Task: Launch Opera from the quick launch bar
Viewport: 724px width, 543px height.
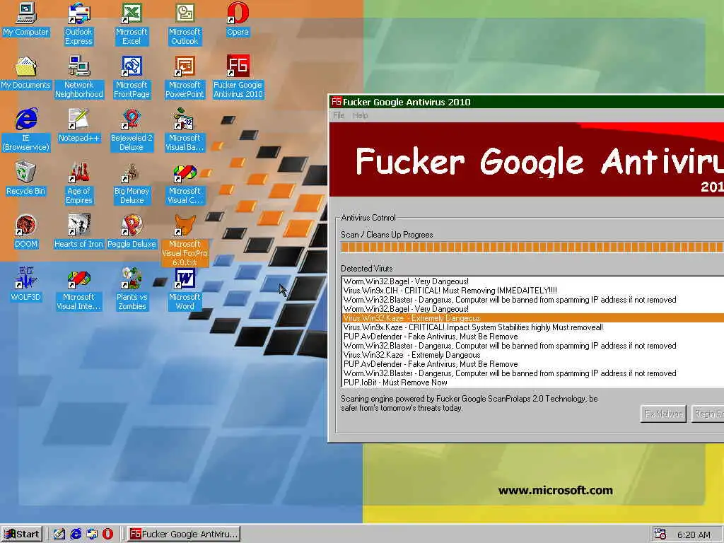Action: point(107,534)
